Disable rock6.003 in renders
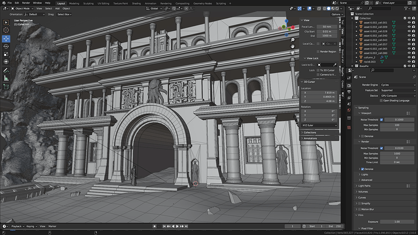This screenshot has width=418, height=235. [414, 62]
